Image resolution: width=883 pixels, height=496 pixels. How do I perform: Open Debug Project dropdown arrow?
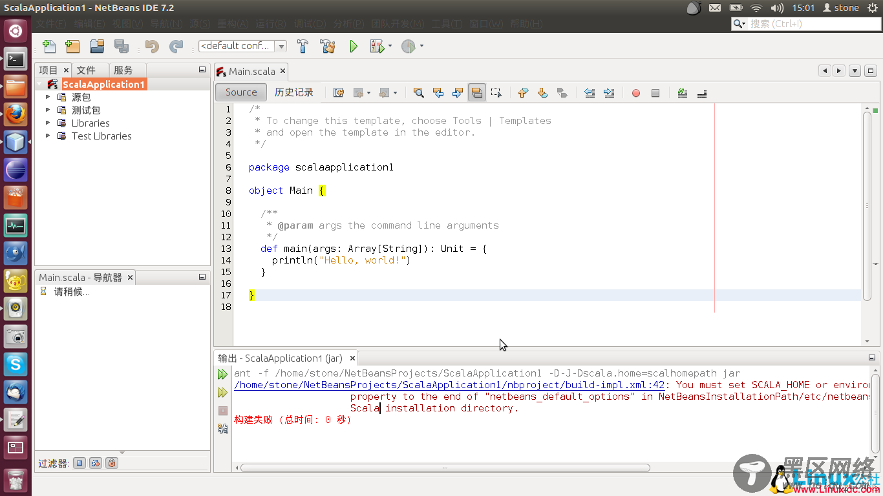tap(390, 46)
